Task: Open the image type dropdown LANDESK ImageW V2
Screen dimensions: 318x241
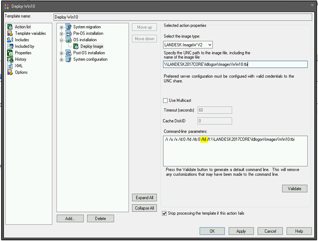Action: pyautogui.click(x=188, y=45)
